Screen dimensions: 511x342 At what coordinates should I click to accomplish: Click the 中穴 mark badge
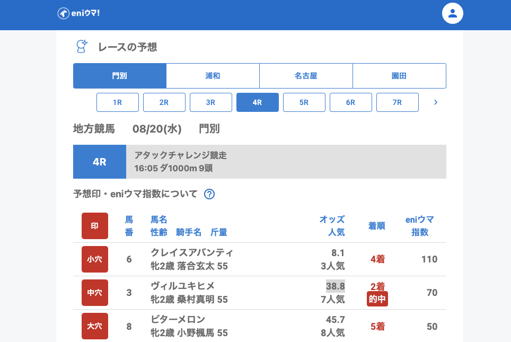click(95, 293)
